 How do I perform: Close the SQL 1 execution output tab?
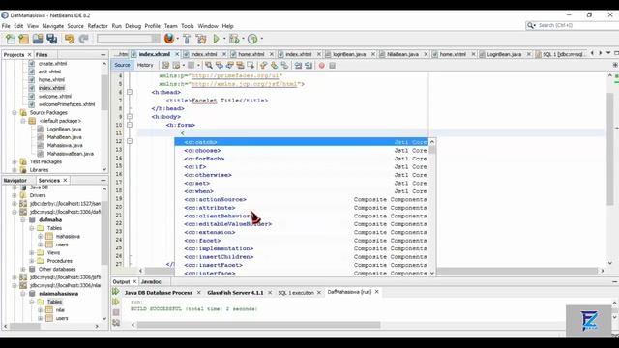click(319, 293)
